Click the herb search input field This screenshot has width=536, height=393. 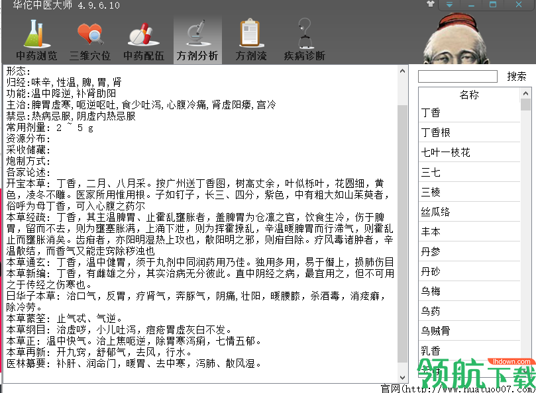coord(458,76)
